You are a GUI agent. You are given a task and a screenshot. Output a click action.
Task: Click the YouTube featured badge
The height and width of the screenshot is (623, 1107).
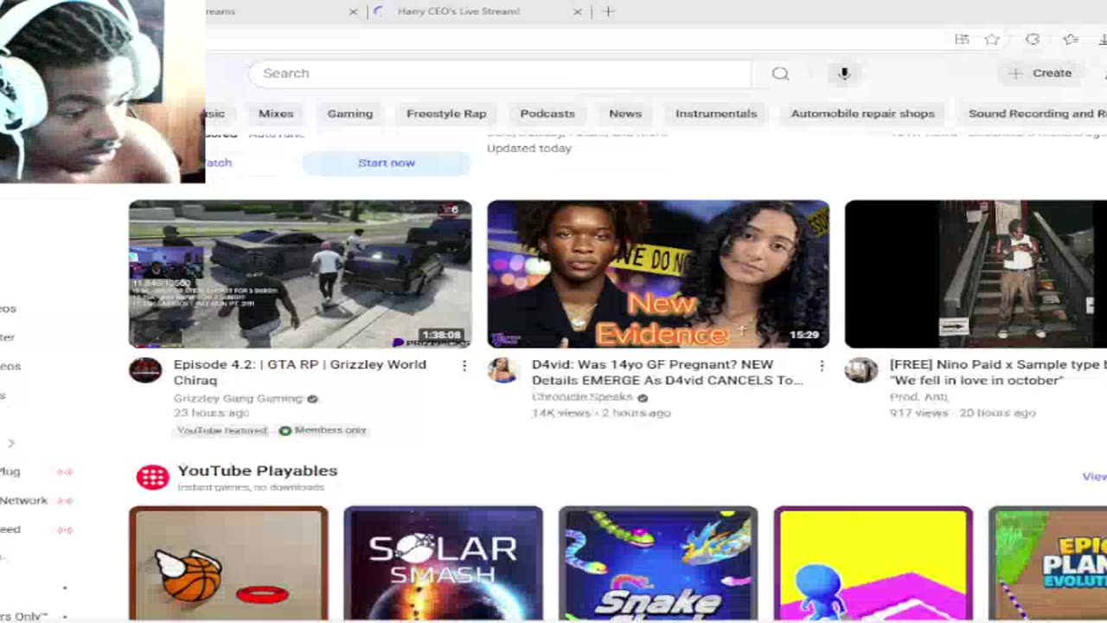(x=222, y=430)
